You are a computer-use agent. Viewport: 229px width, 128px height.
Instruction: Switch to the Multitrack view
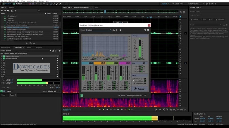[18, 4]
